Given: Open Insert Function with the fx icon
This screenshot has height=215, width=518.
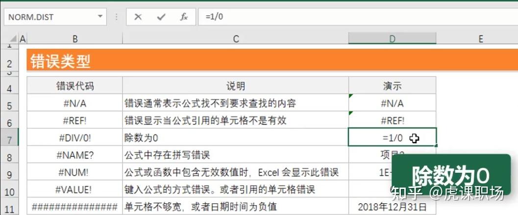Looking at the screenshot, I should coord(184,17).
